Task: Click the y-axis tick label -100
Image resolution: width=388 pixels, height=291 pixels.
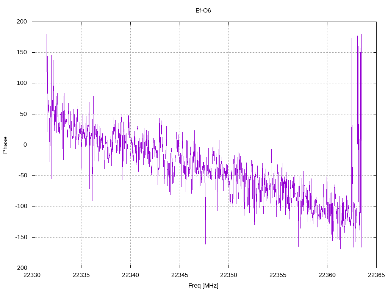Action: [x=21, y=206]
